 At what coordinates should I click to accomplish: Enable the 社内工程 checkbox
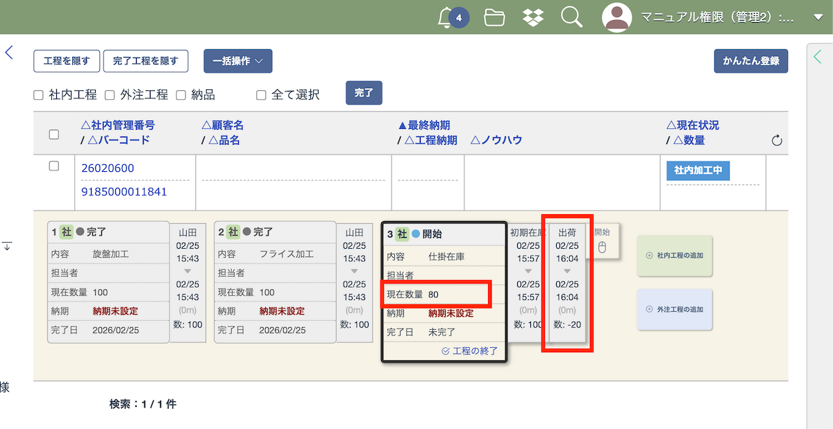(x=39, y=95)
